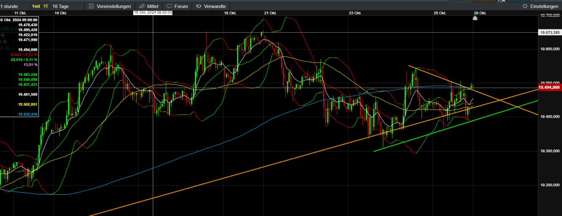
Task: Click the candlestick icon beside Mittel
Action: 142,6
